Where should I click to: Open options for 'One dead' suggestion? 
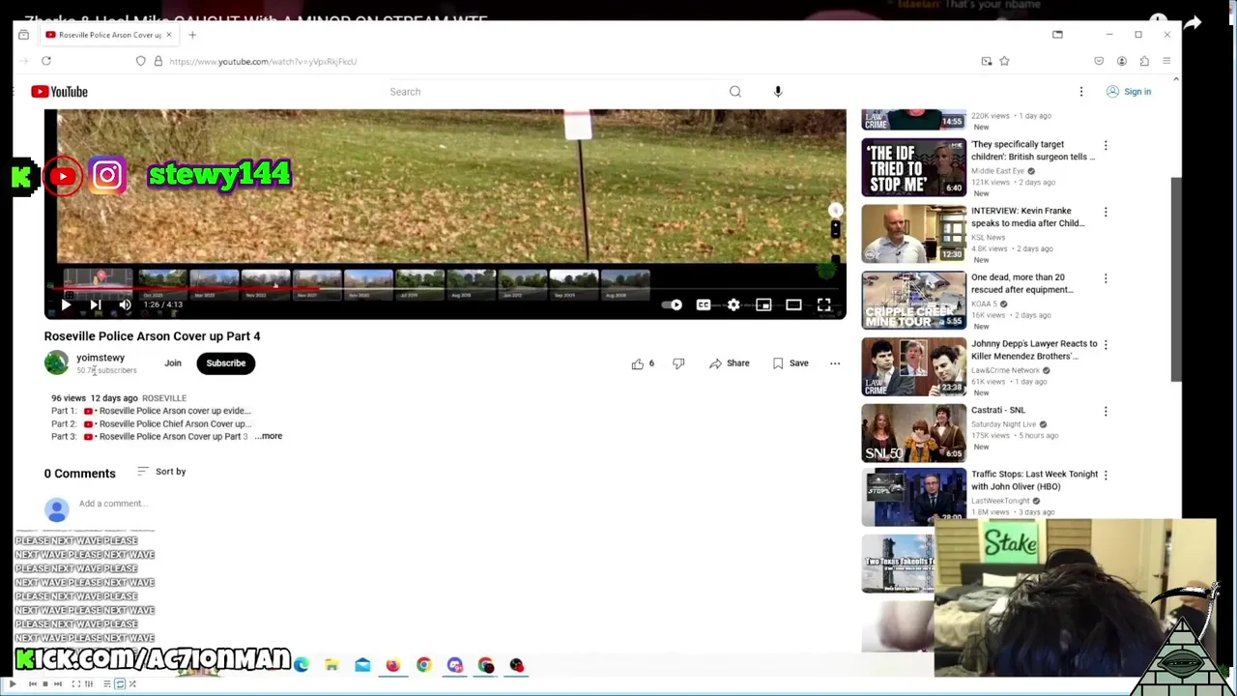tap(1106, 278)
